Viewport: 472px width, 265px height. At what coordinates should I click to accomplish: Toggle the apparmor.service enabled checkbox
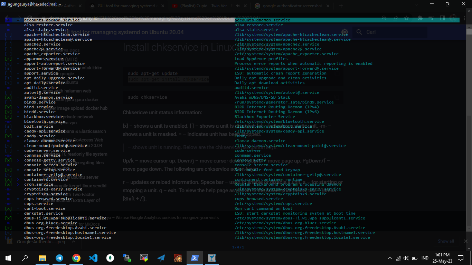click(x=9, y=59)
